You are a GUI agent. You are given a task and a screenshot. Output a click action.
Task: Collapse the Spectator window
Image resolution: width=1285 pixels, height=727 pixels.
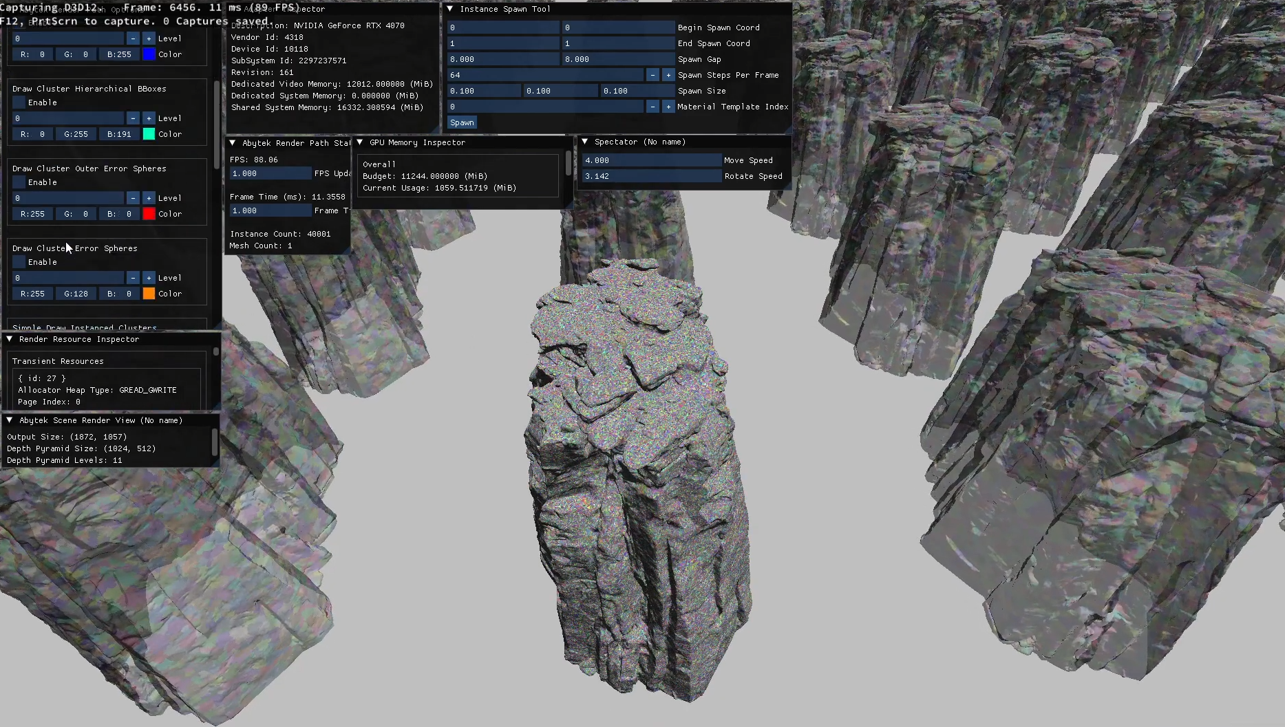[x=585, y=142]
